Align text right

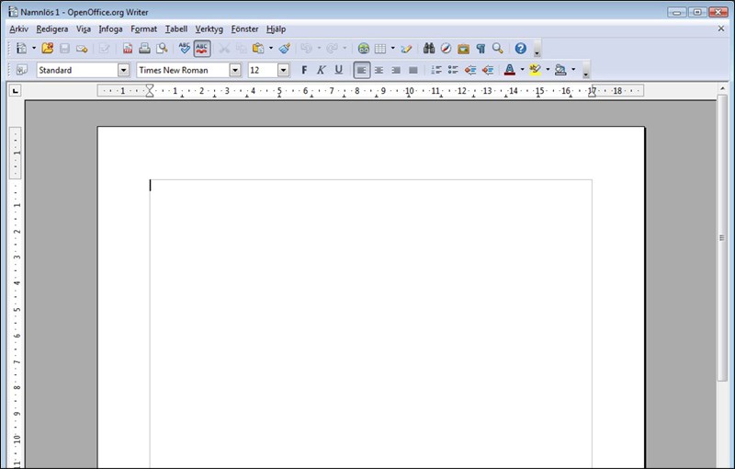pos(396,70)
